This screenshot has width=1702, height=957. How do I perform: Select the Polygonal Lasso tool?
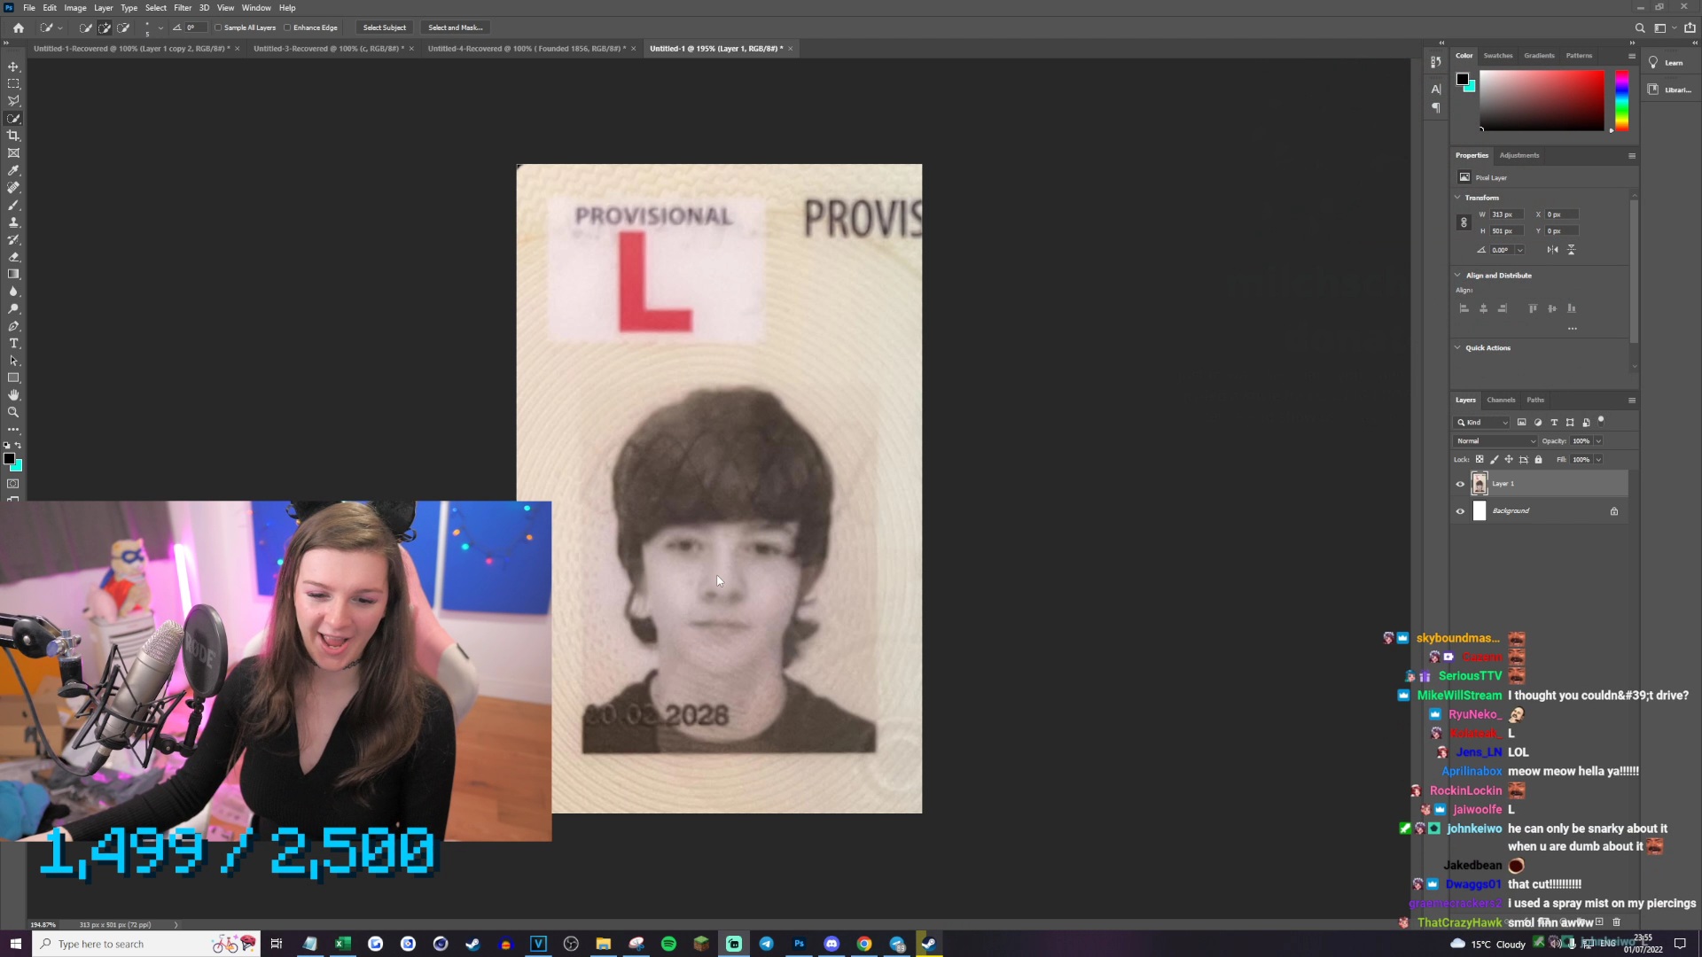[13, 101]
